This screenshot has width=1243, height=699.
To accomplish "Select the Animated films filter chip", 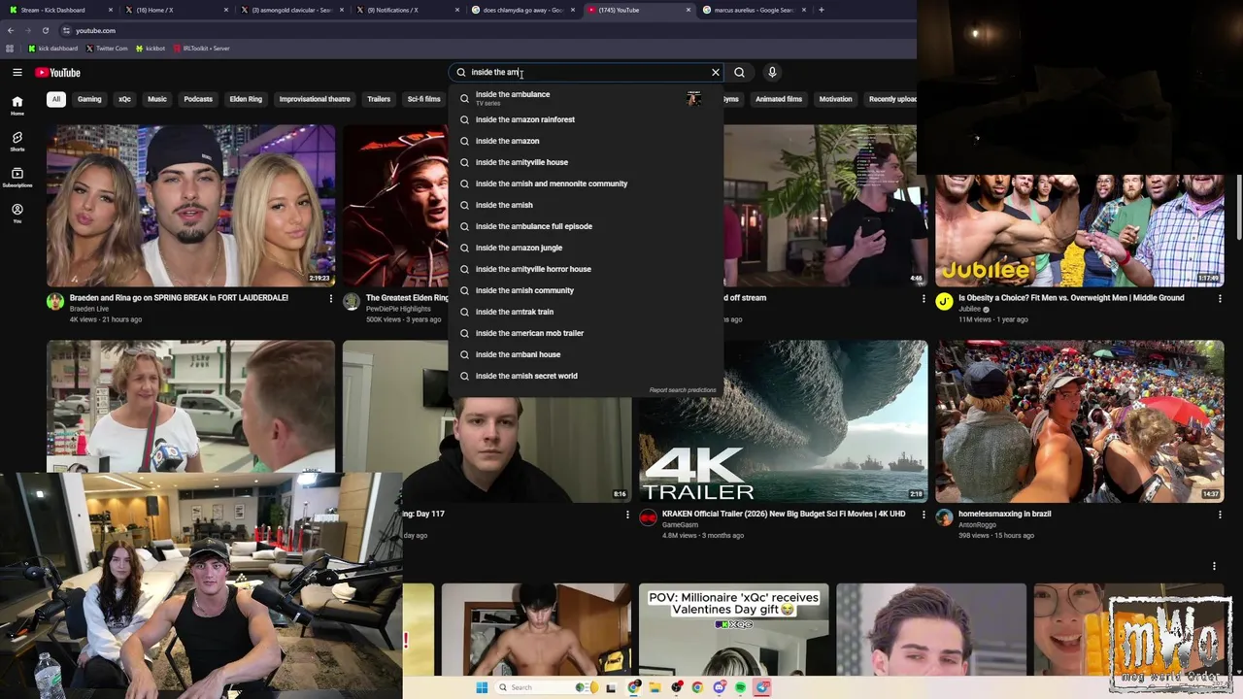I will (x=779, y=99).
